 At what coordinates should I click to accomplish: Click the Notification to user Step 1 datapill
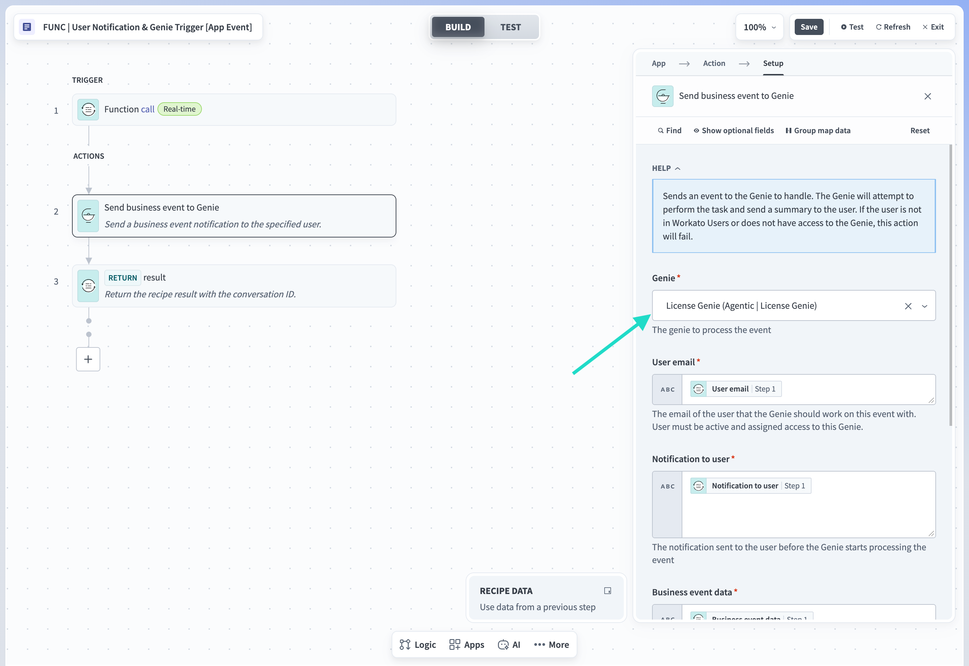click(751, 486)
